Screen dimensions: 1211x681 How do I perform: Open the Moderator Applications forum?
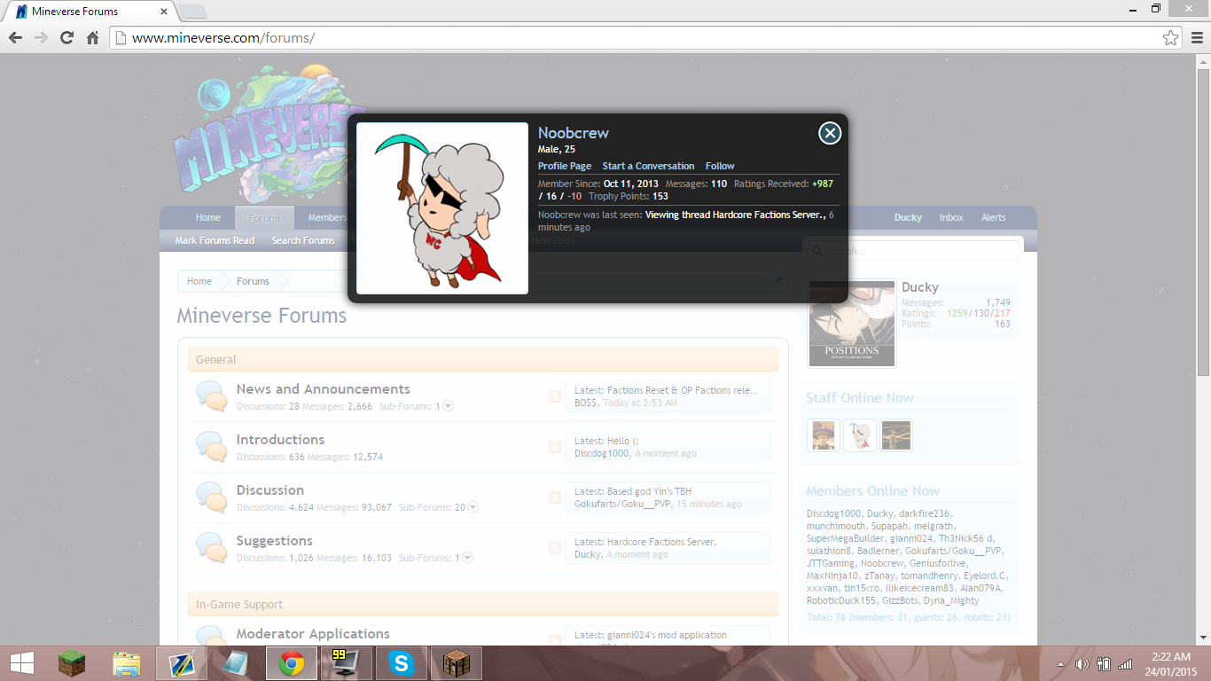313,633
